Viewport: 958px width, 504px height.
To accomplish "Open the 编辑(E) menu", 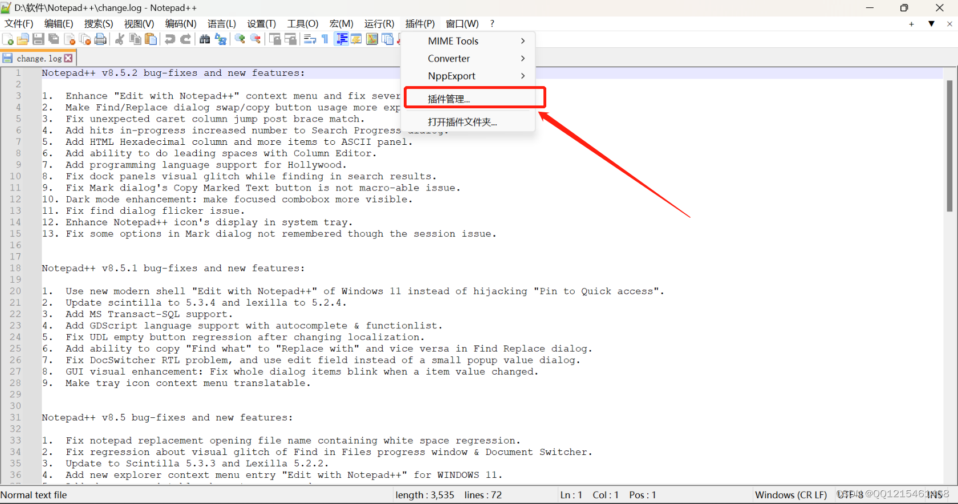I will point(59,23).
